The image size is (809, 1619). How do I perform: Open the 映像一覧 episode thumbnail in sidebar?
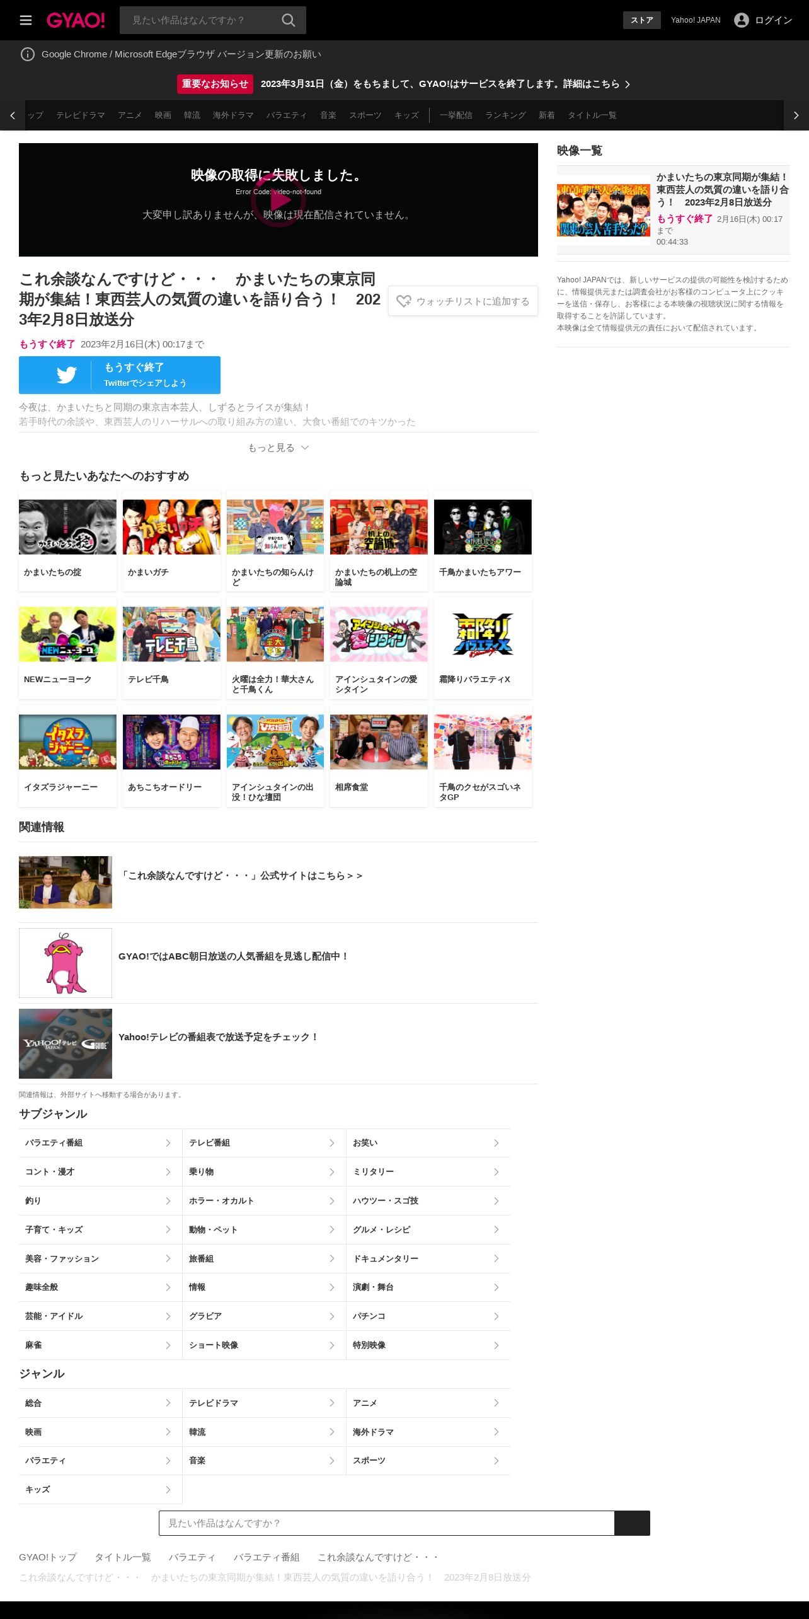tap(604, 210)
